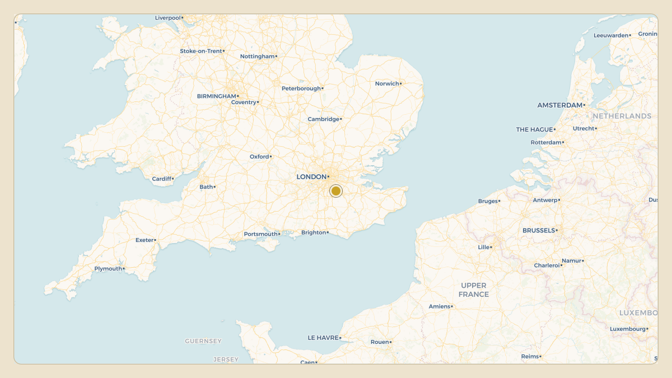Select the Antwerp label
The image size is (672, 378).
click(x=545, y=200)
